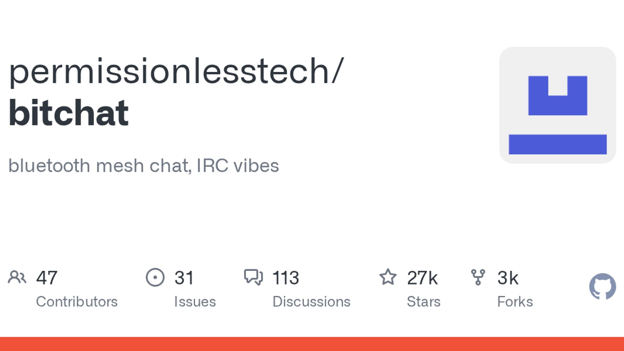Open the blue bitchat repository avatar
624x351 pixels.
coord(558,105)
